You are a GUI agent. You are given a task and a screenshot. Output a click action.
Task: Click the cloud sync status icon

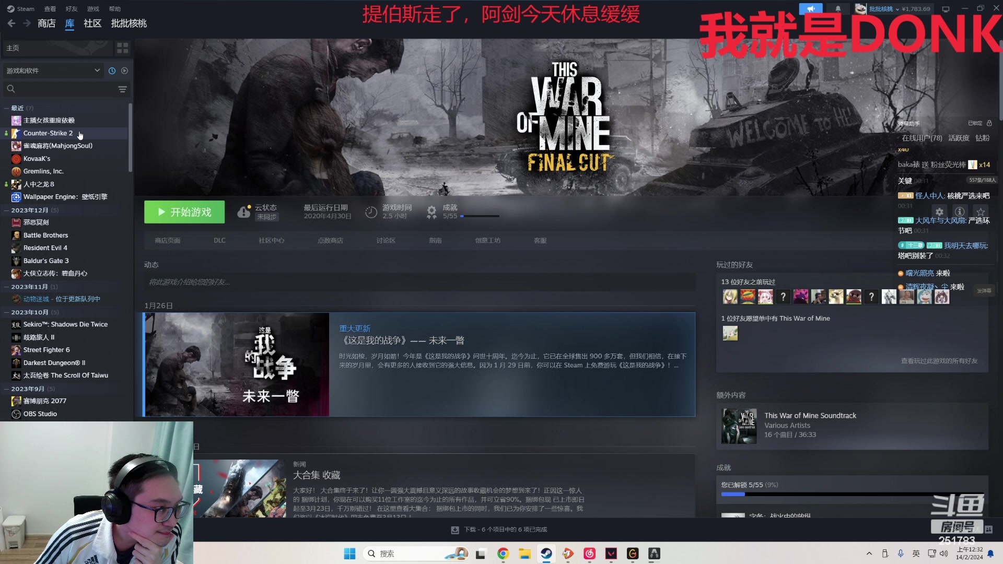point(244,211)
